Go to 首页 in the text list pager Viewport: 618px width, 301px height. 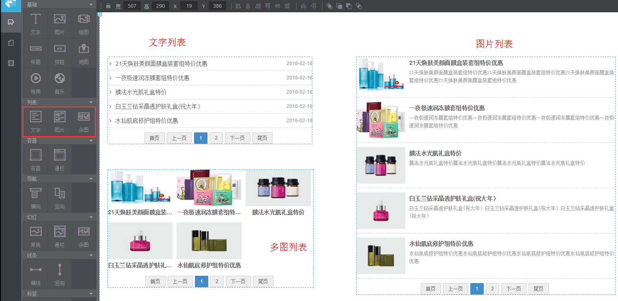coord(155,138)
